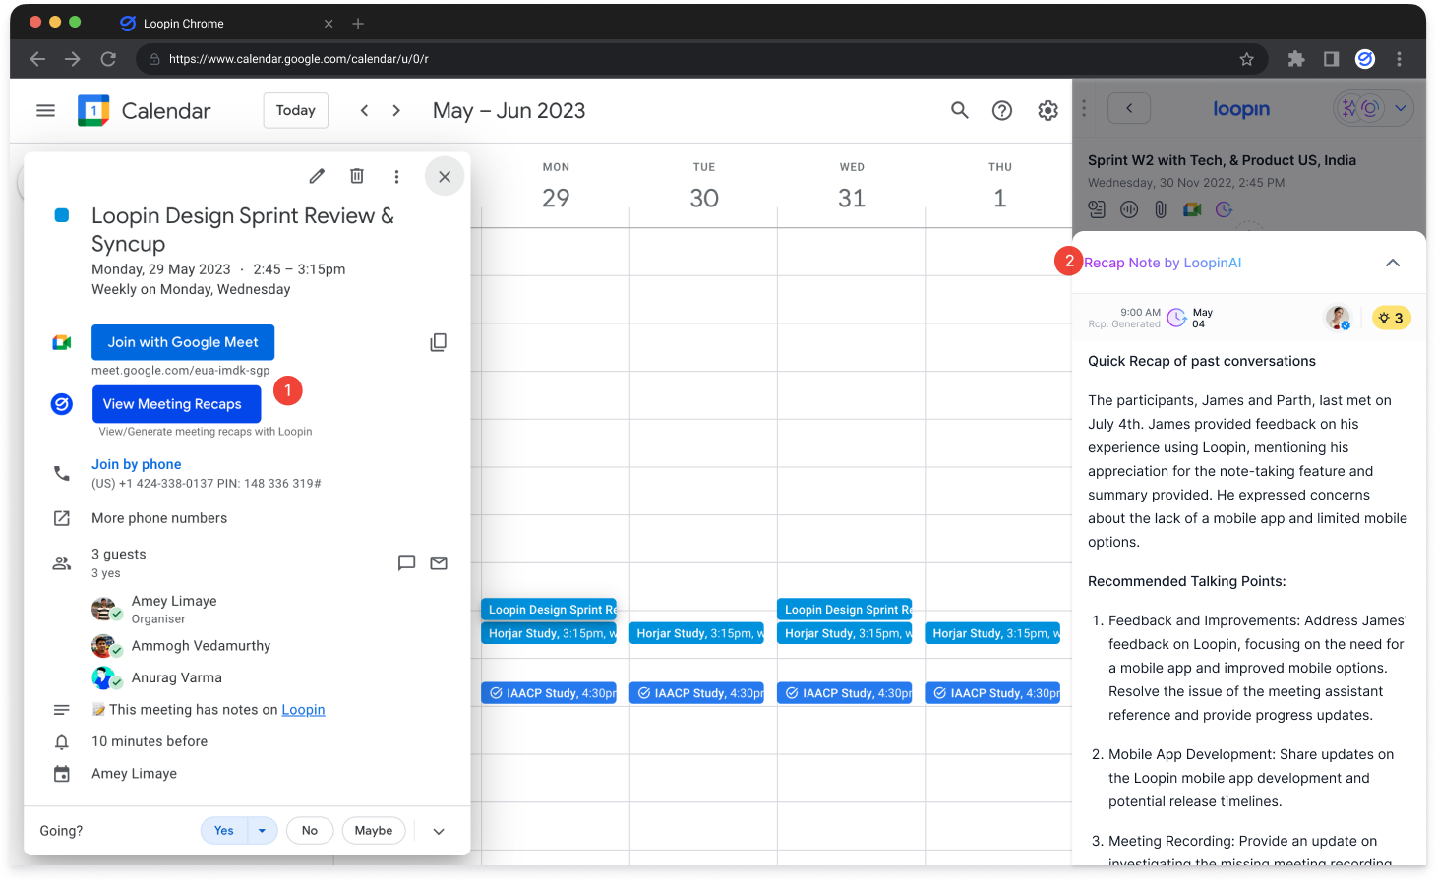The width and height of the screenshot is (1436, 882).
Task: Go forward in browser history
Action: point(73,59)
